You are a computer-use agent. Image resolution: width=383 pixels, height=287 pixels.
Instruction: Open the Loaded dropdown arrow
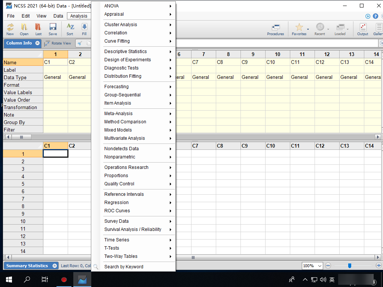pos(347,29)
